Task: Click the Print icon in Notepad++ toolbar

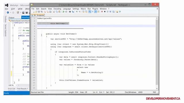Action: point(50,12)
